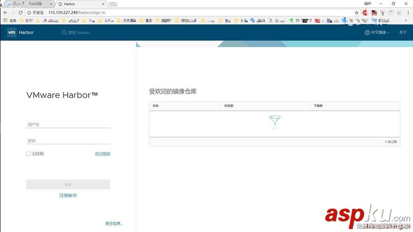This screenshot has height=232, width=413.
Task: Open the 注册账号 sign up link
Action: tap(68, 195)
